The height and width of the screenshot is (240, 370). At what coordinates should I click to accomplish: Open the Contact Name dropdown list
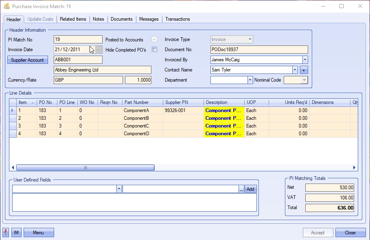click(x=295, y=70)
